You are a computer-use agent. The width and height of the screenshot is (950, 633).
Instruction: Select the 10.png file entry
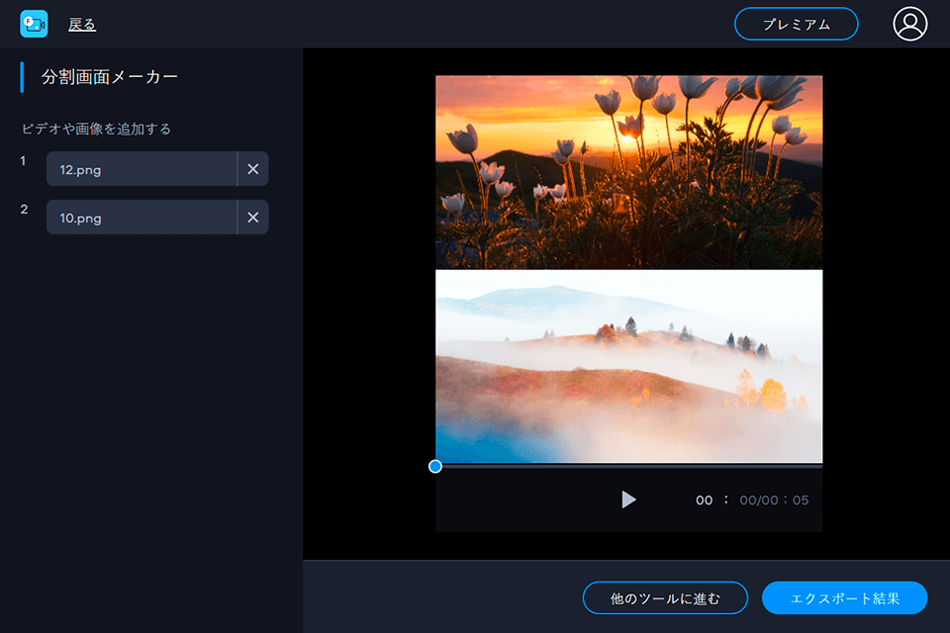point(141,218)
